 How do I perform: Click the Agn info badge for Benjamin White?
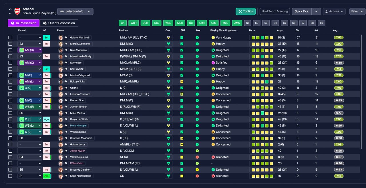point(46,119)
